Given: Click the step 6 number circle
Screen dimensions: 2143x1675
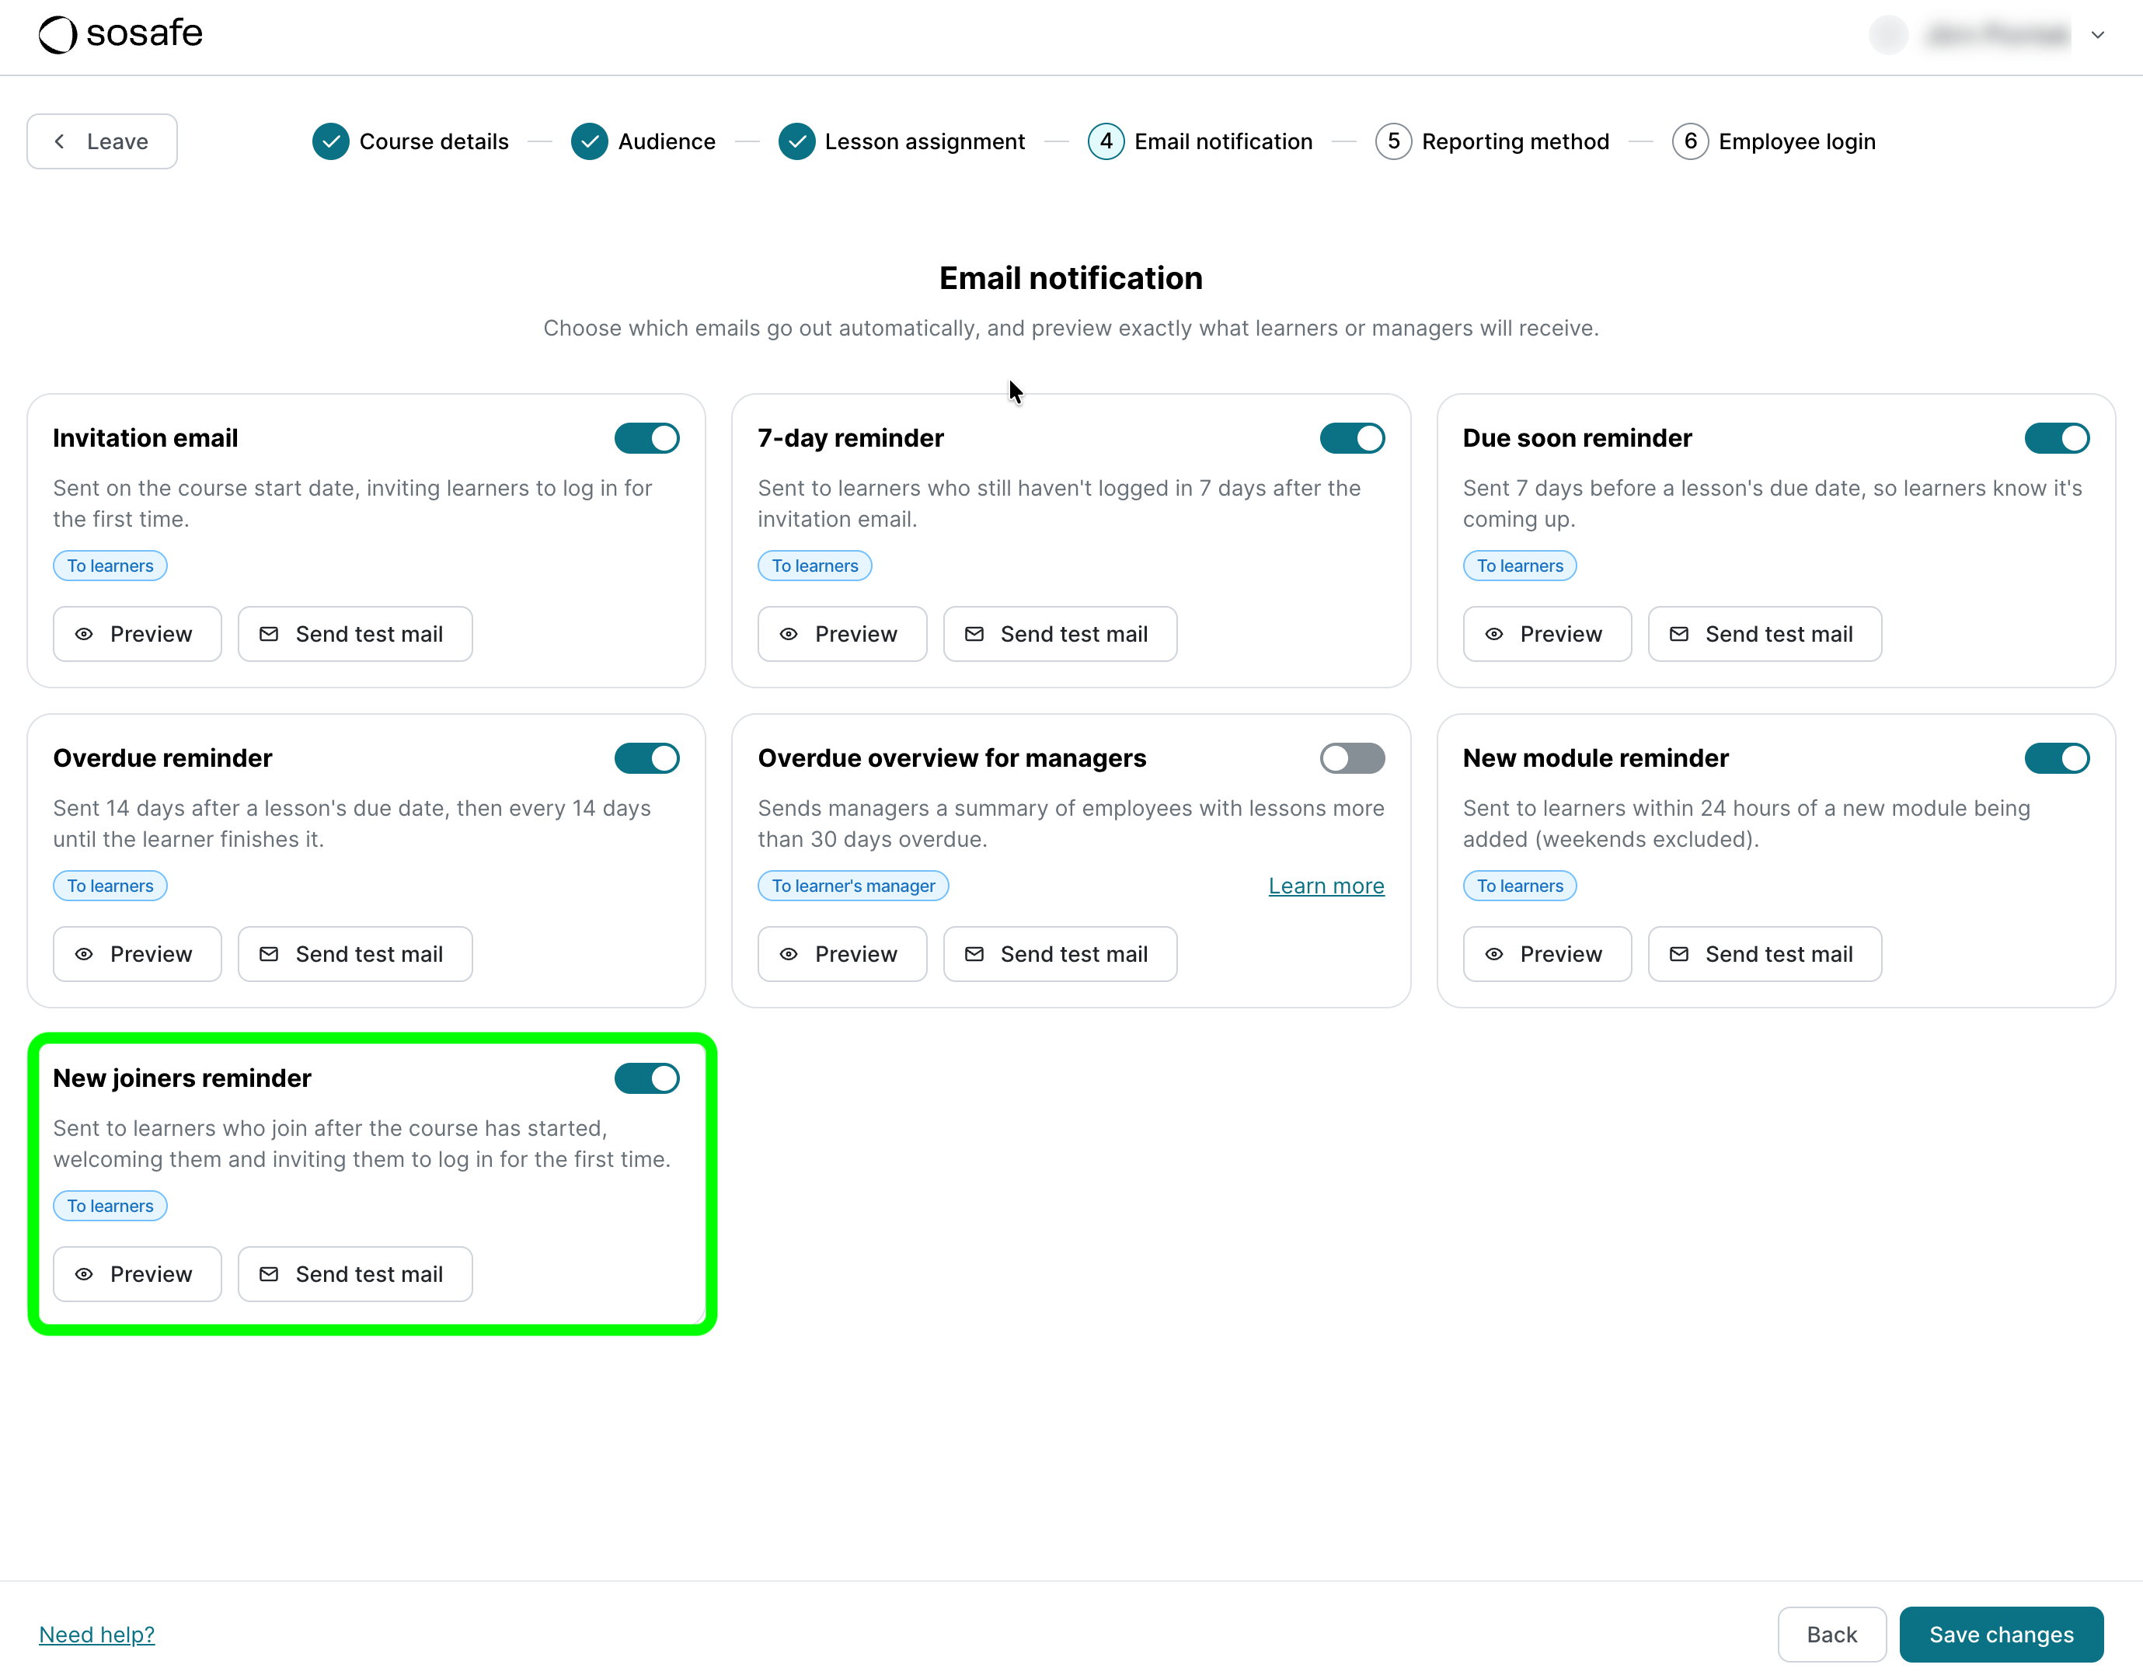Looking at the screenshot, I should 1690,141.
